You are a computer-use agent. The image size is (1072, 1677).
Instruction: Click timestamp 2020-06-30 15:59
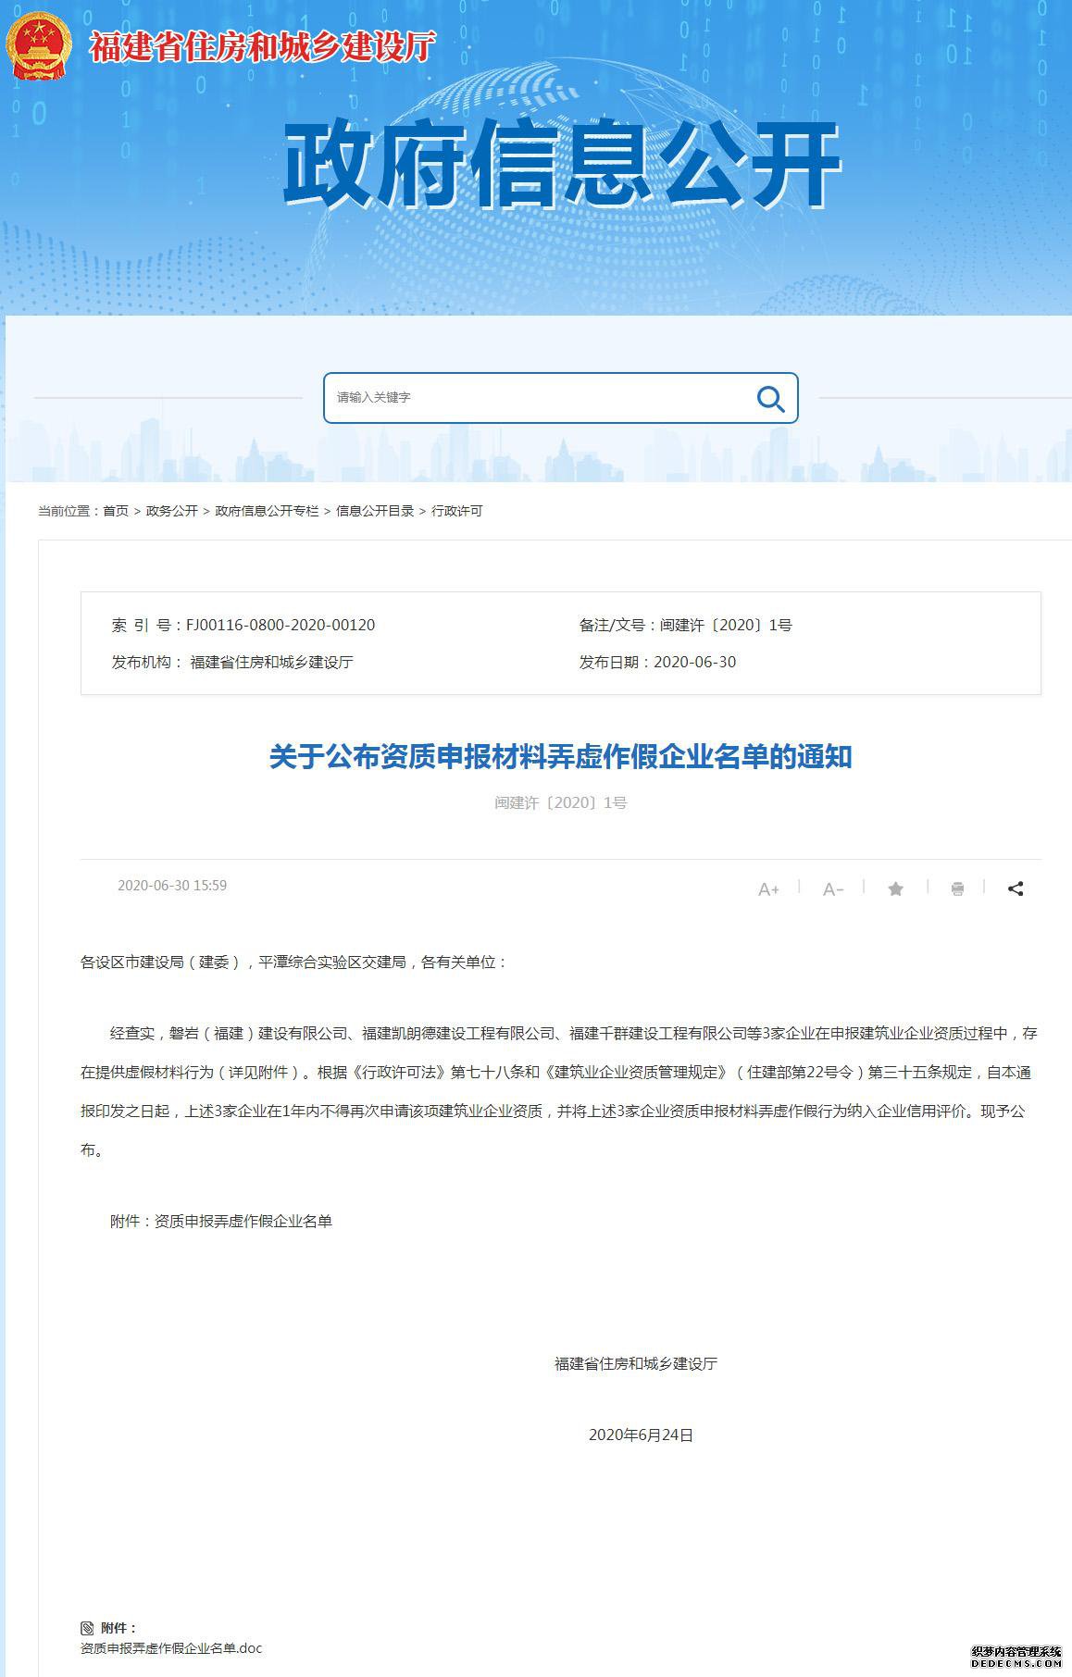pos(172,886)
